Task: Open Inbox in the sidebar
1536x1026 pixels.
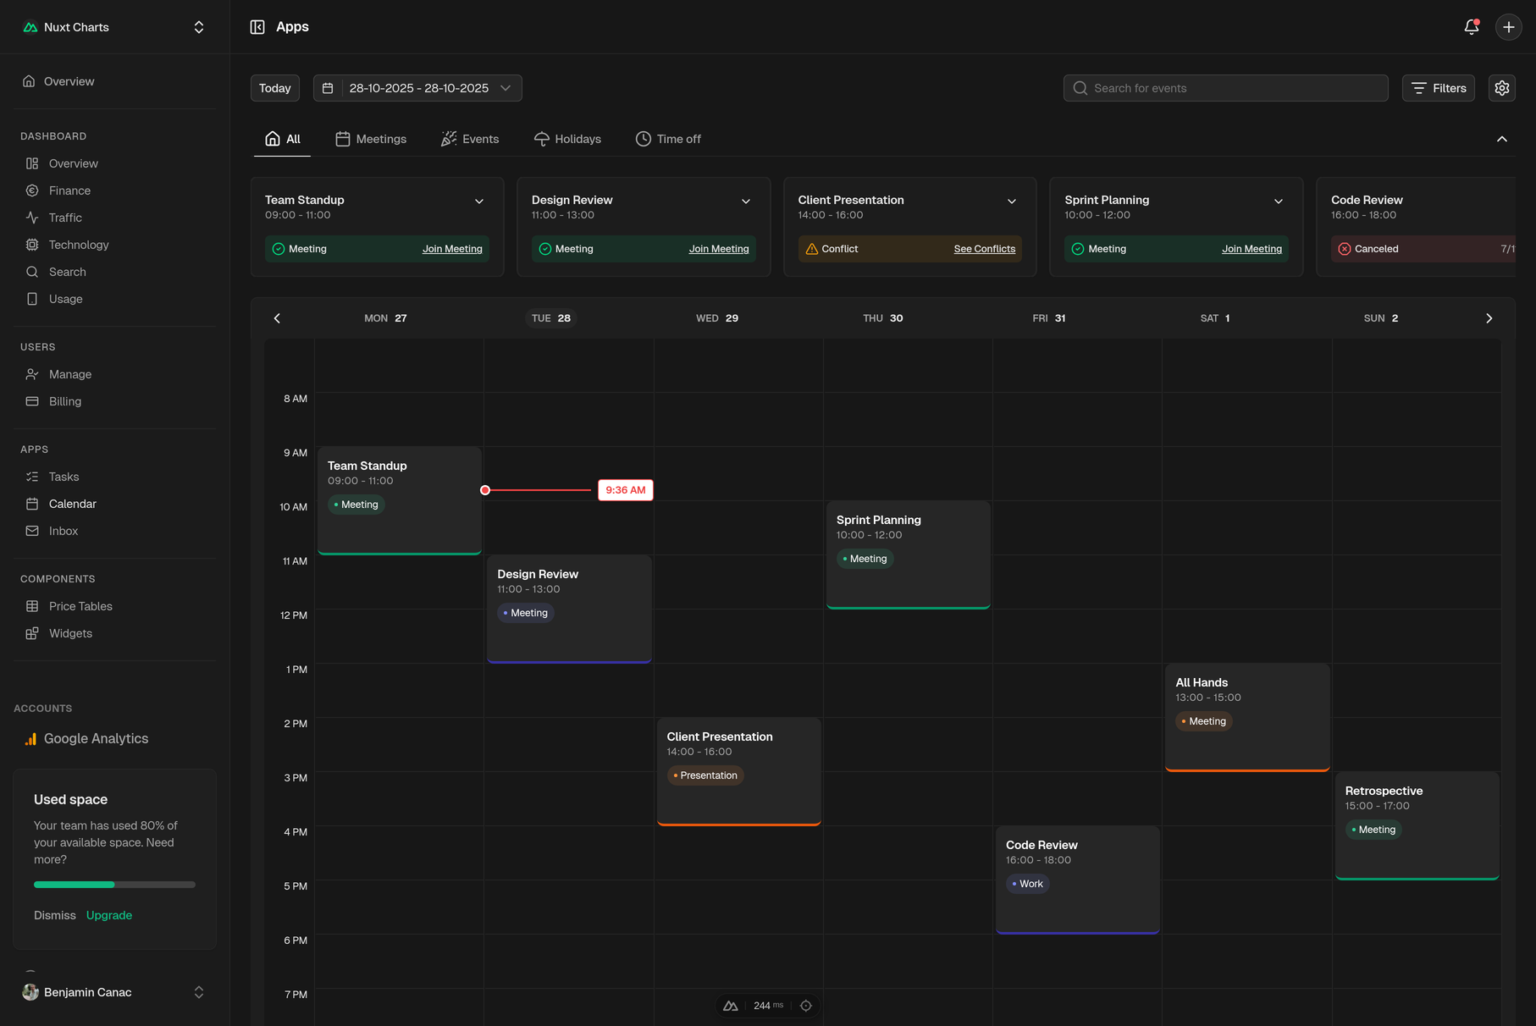Action: pos(64,531)
